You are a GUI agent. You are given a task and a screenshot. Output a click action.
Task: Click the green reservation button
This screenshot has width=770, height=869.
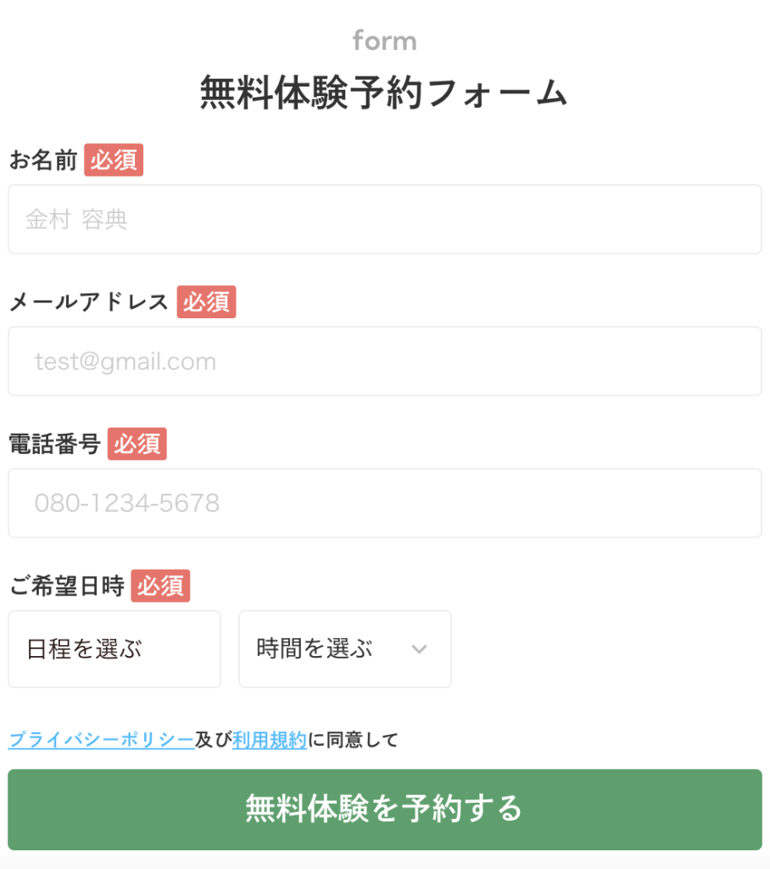coord(384,810)
